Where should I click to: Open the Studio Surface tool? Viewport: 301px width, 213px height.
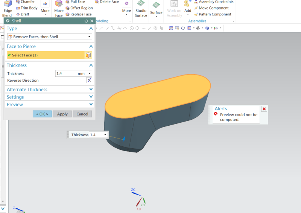click(141, 9)
